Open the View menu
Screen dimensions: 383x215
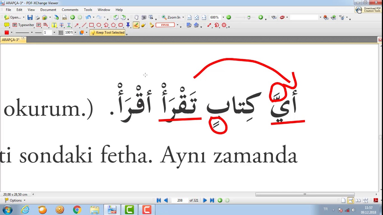point(31,10)
